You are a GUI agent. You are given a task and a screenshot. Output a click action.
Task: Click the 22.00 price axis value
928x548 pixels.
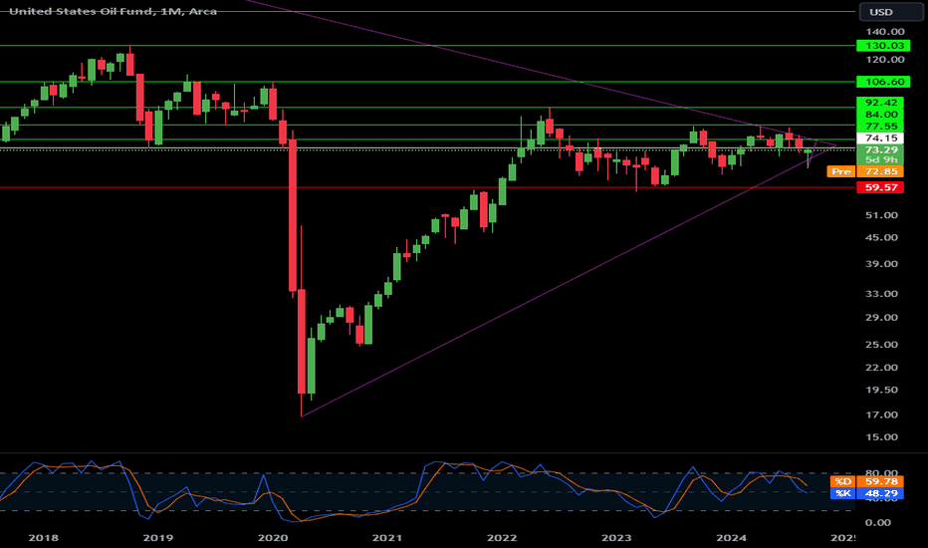point(881,368)
